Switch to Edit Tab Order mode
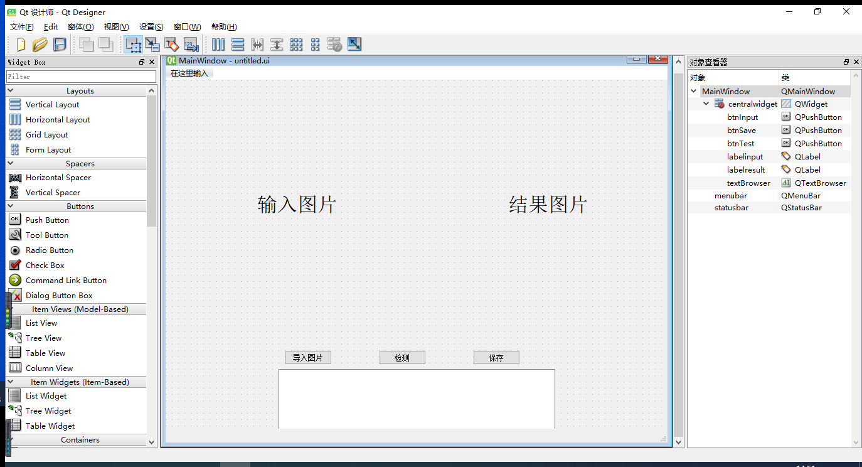The image size is (862, 467). click(x=190, y=45)
